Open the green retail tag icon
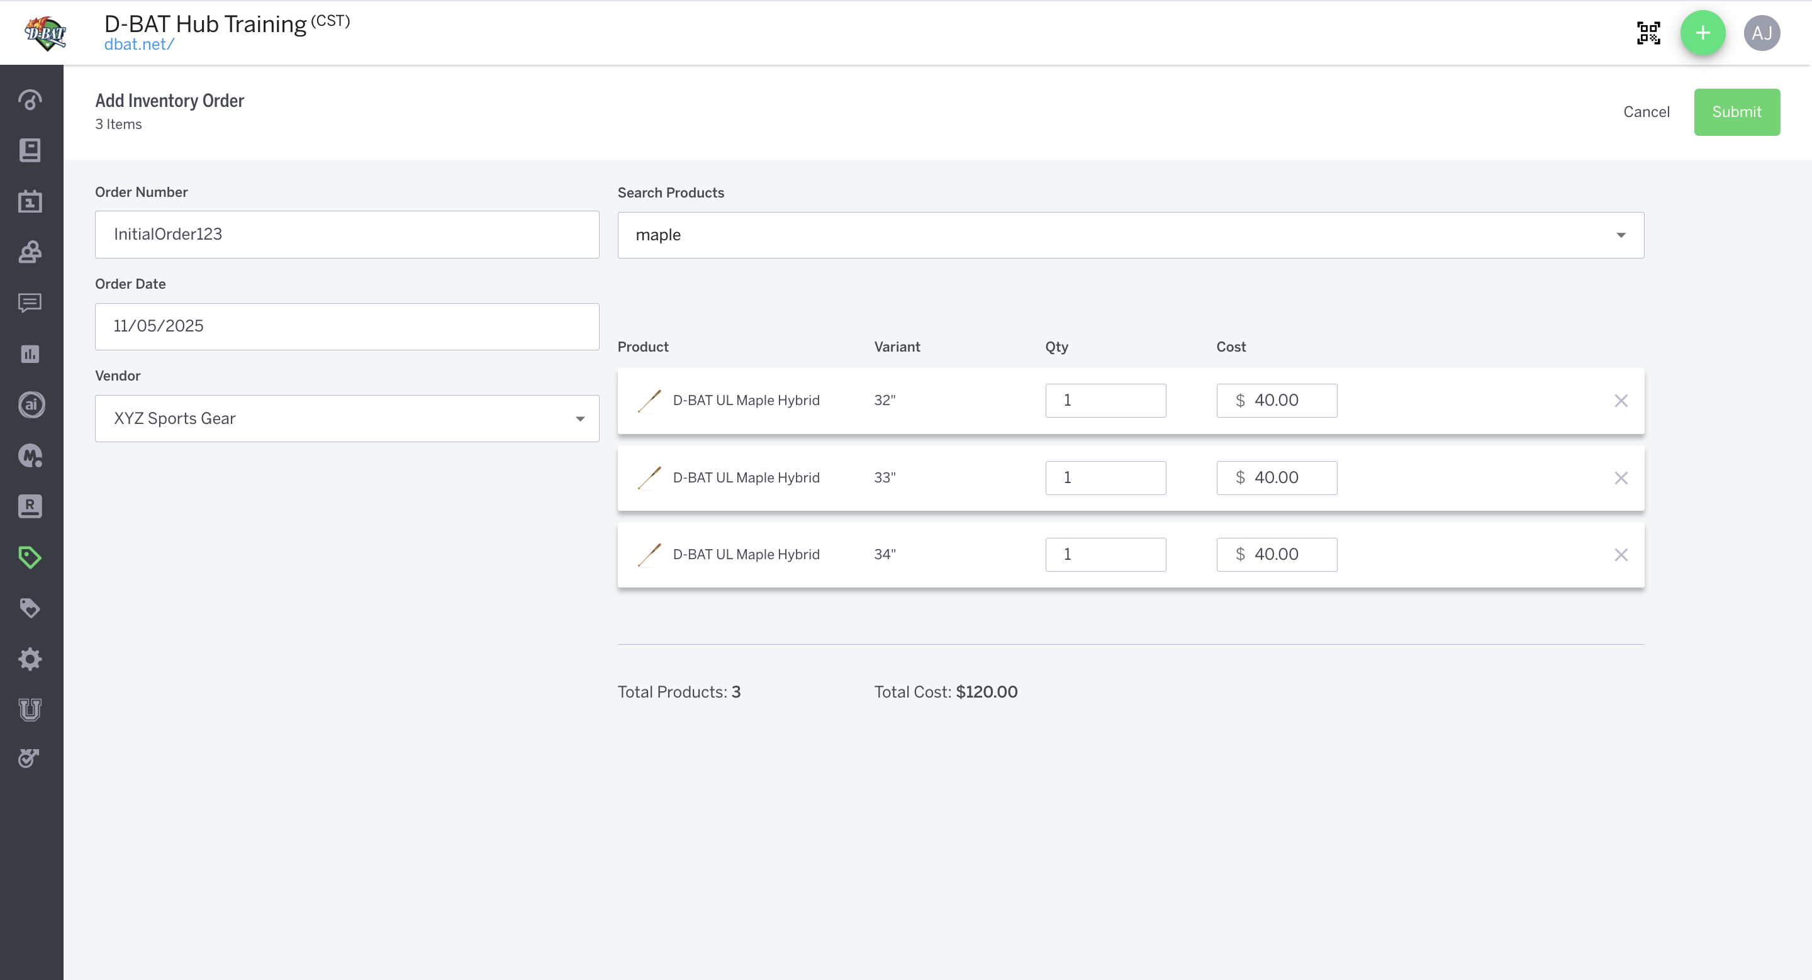The width and height of the screenshot is (1812, 980). (x=30, y=557)
